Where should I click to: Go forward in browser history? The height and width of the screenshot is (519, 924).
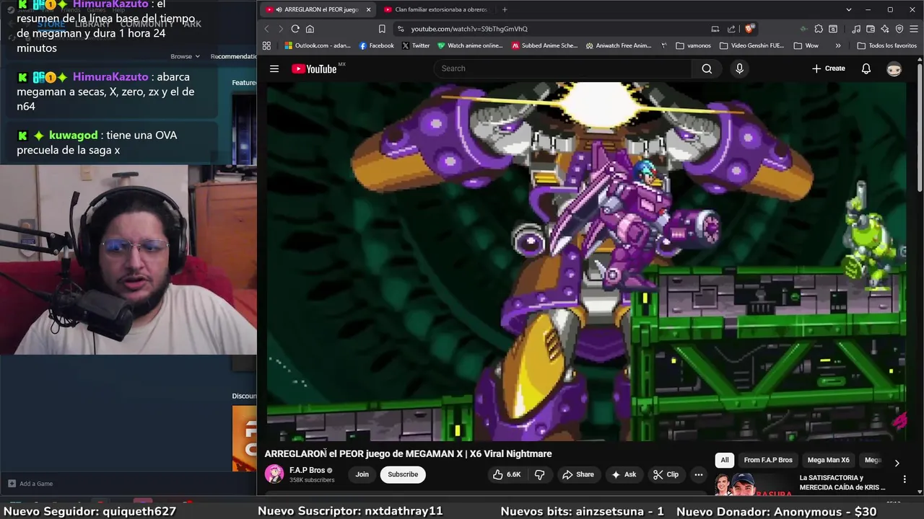280,29
